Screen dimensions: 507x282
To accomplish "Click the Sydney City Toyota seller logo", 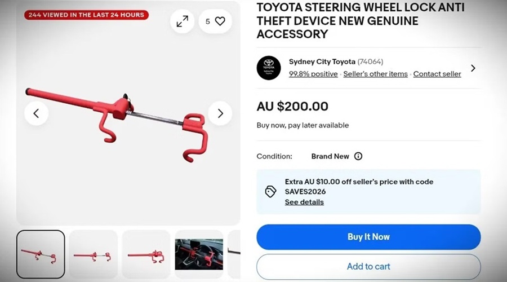I will (x=269, y=68).
